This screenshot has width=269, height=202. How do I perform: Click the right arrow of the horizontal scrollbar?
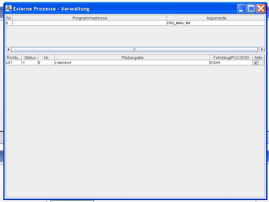pos(262,50)
